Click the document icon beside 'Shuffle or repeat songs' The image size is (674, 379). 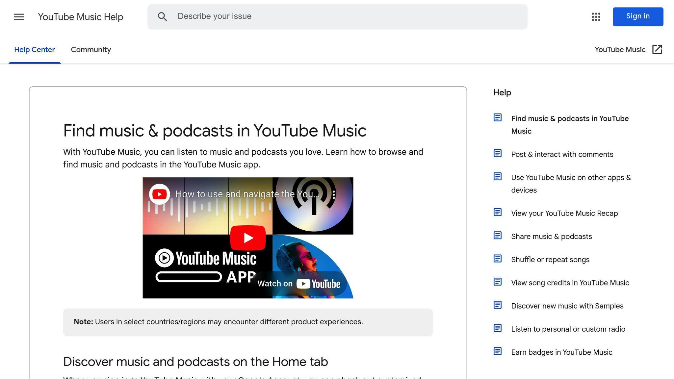497,259
